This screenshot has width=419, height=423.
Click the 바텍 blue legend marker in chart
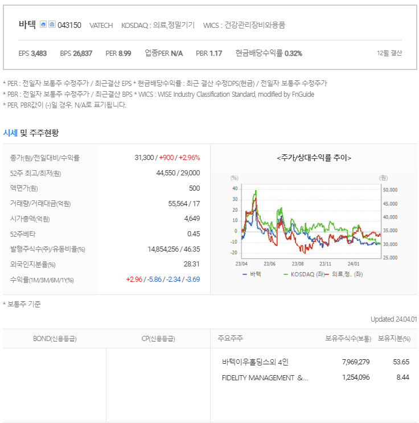coord(245,274)
